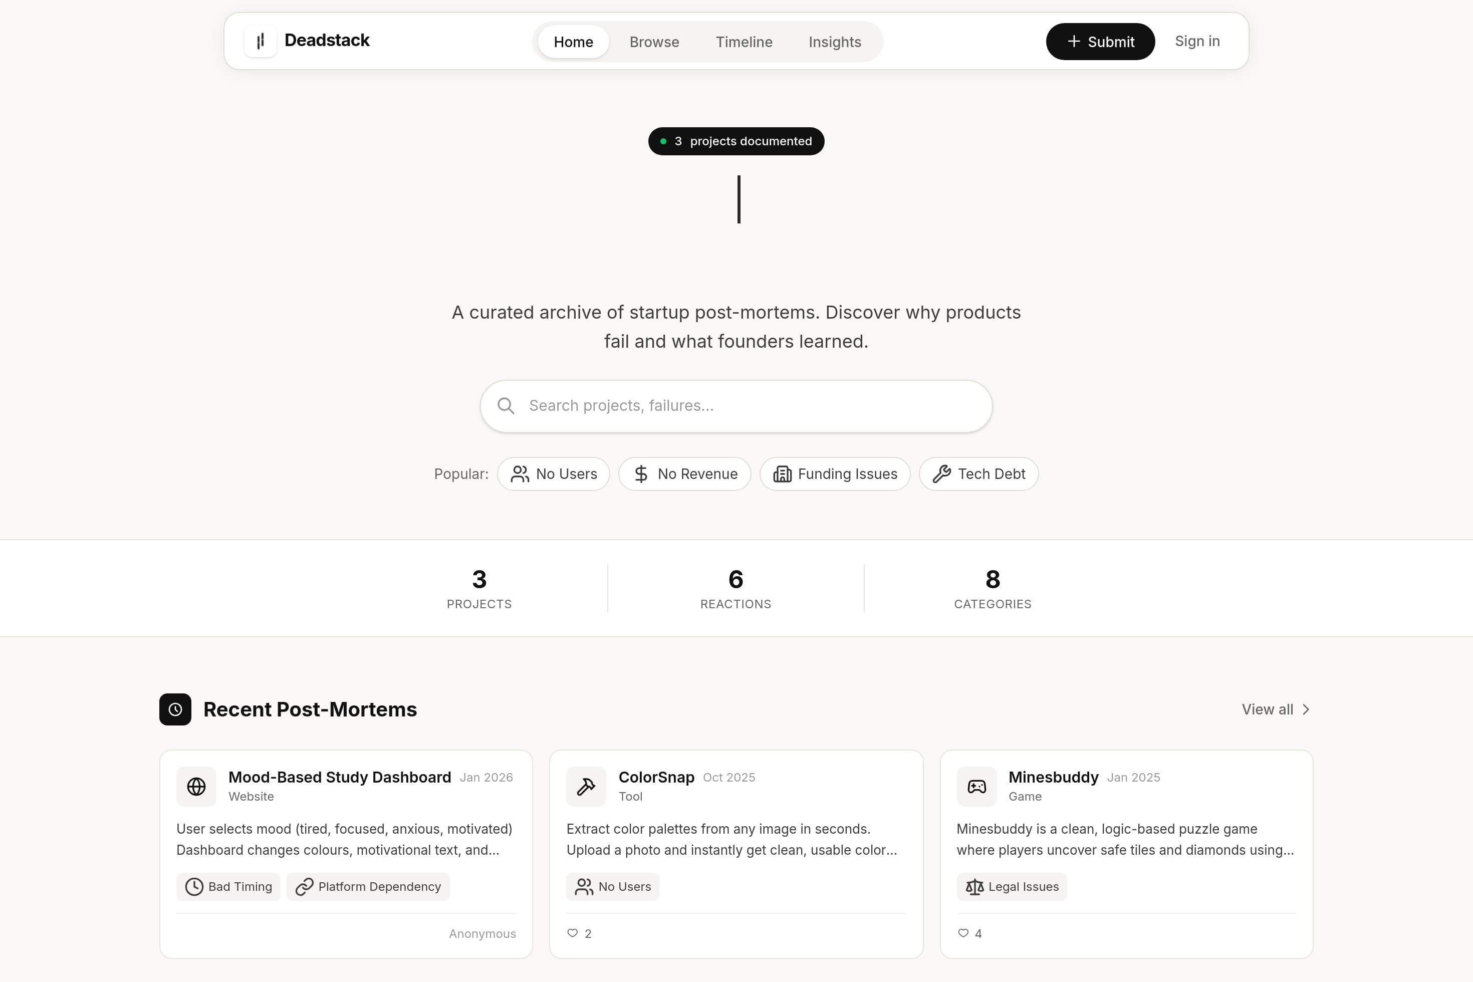This screenshot has height=982, width=1473.
Task: Click the gamepad icon on the Minesbuddy card
Action: click(x=976, y=786)
